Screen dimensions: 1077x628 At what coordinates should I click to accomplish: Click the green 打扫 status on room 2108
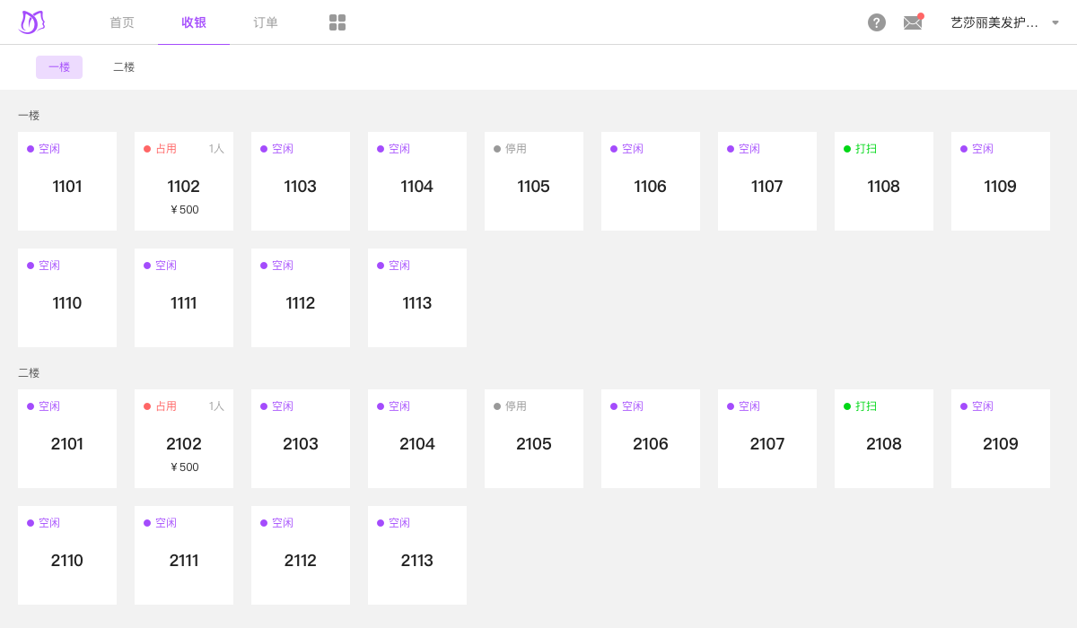(x=865, y=406)
